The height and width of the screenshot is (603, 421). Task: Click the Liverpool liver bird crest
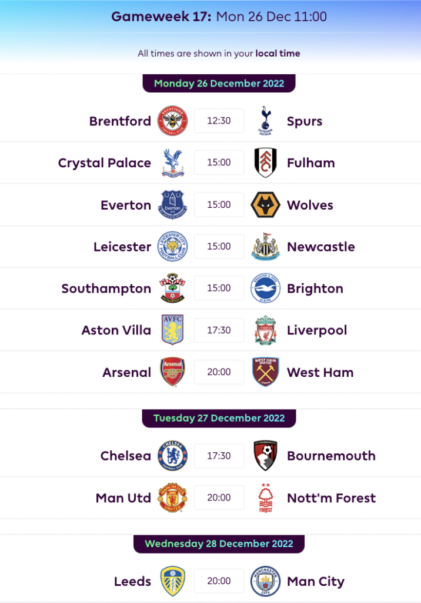click(265, 330)
